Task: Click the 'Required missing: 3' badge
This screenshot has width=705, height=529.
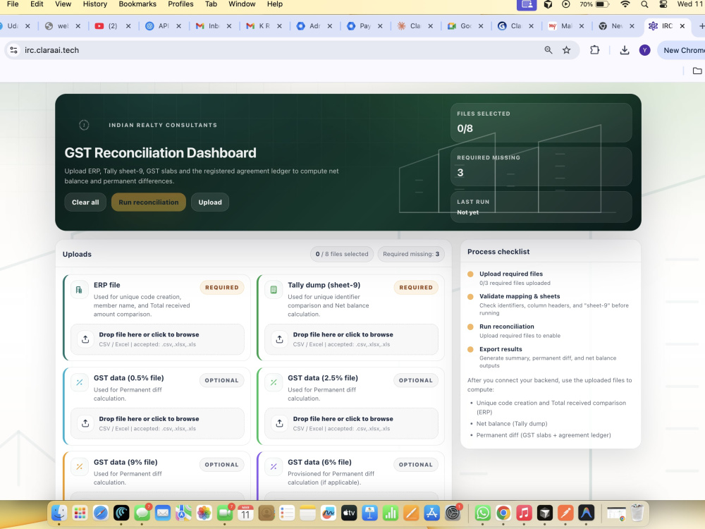Action: coord(411,254)
